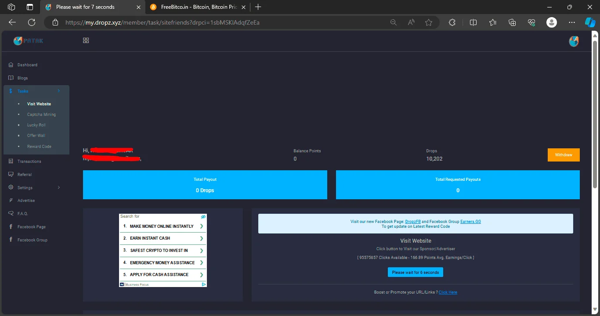Select Visit Website under Tasks
The height and width of the screenshot is (316, 600).
(39, 104)
